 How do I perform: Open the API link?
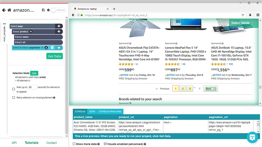tap(14, 143)
